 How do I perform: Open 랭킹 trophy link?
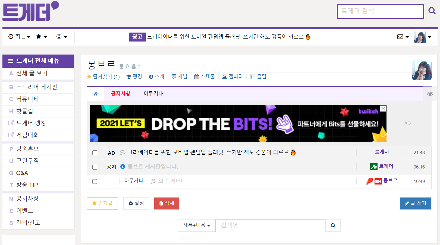[x=134, y=77]
